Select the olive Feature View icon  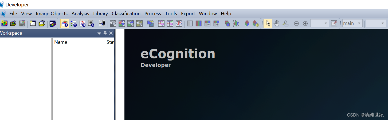tap(139, 23)
